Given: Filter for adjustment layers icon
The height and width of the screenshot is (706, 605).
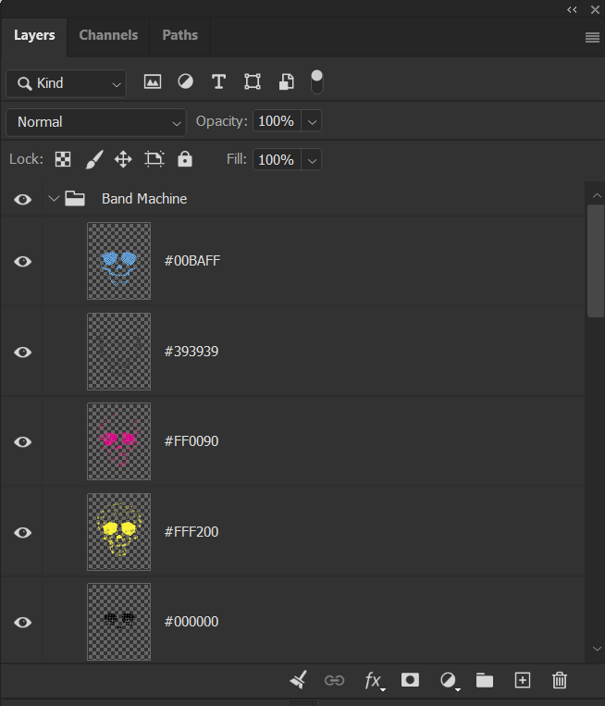Looking at the screenshot, I should tap(185, 81).
